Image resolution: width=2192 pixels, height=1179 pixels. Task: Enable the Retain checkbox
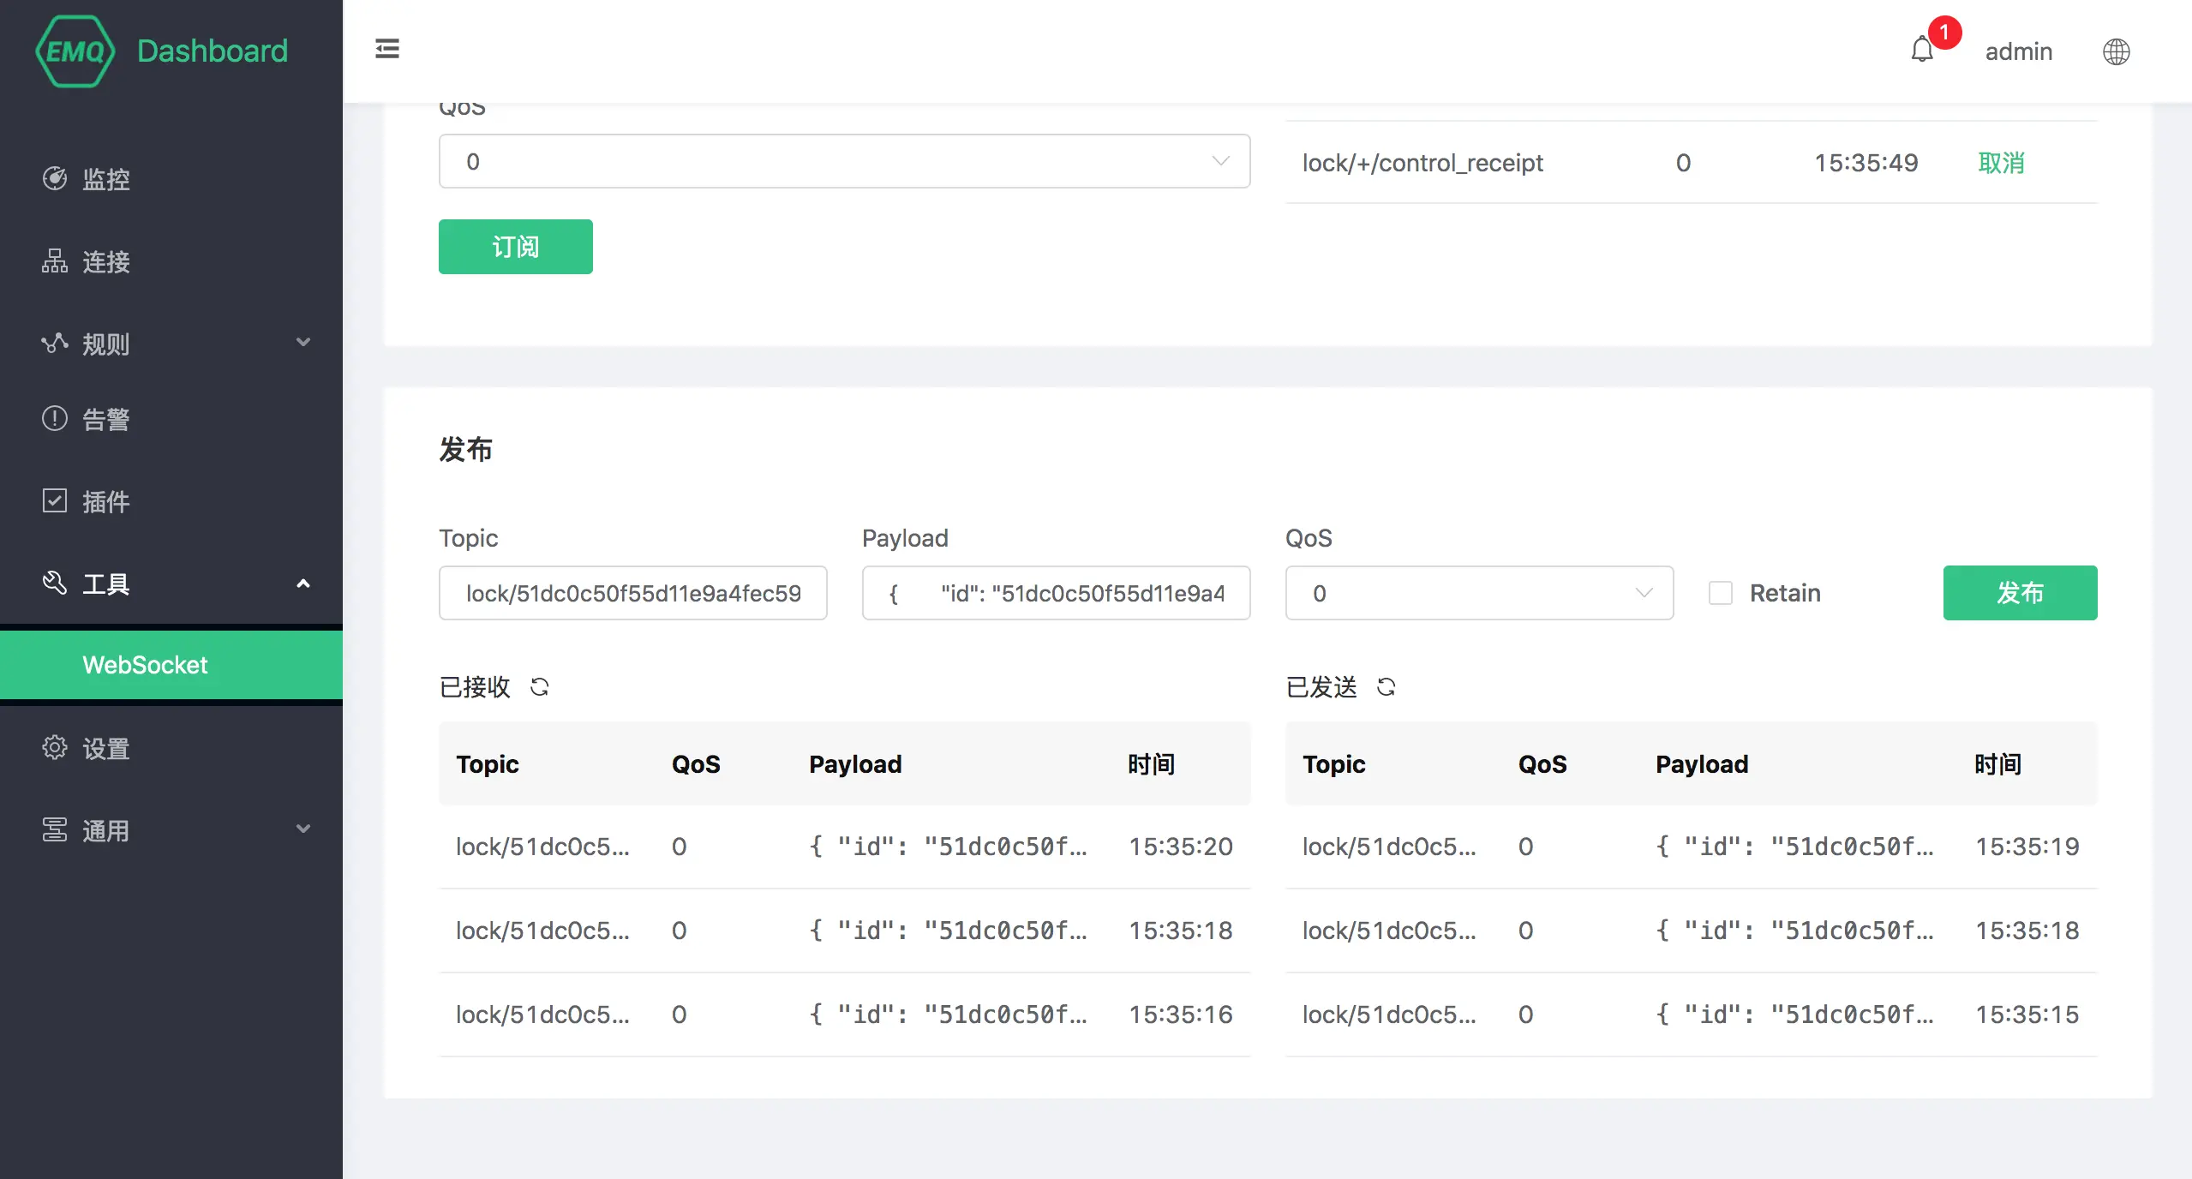click(x=1720, y=593)
